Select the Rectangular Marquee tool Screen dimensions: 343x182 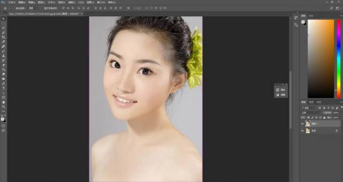(3, 23)
